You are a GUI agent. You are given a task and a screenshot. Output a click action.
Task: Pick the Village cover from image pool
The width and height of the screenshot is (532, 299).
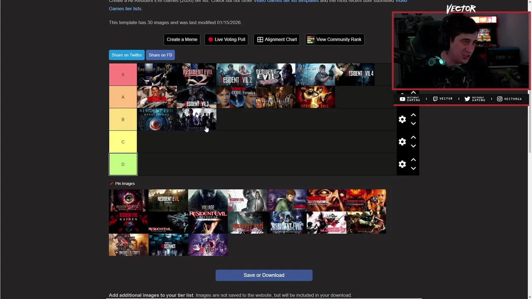coord(208,200)
